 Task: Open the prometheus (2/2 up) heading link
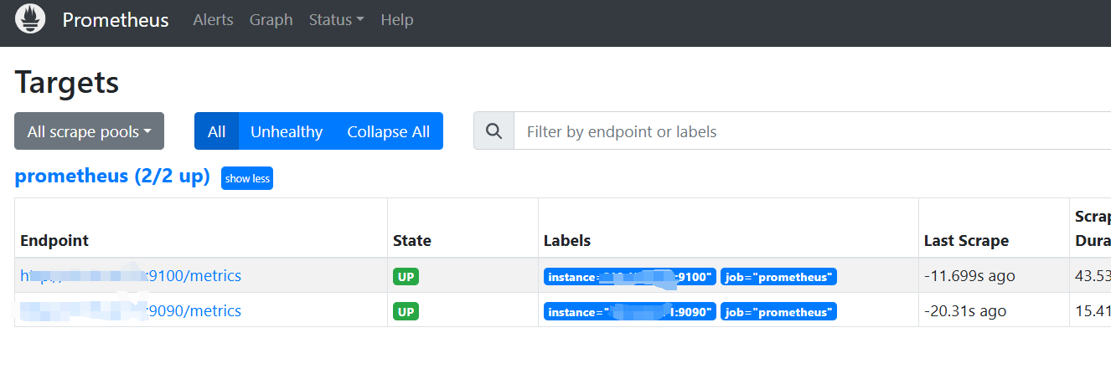coord(112,177)
